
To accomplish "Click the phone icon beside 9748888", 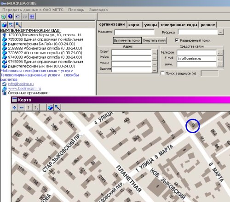I will click(x=4, y=57).
